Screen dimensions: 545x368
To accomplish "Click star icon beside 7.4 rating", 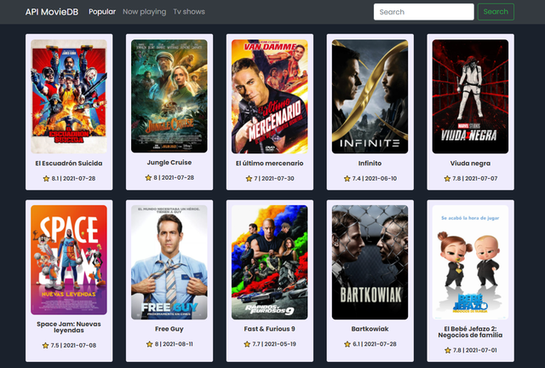I will point(347,178).
